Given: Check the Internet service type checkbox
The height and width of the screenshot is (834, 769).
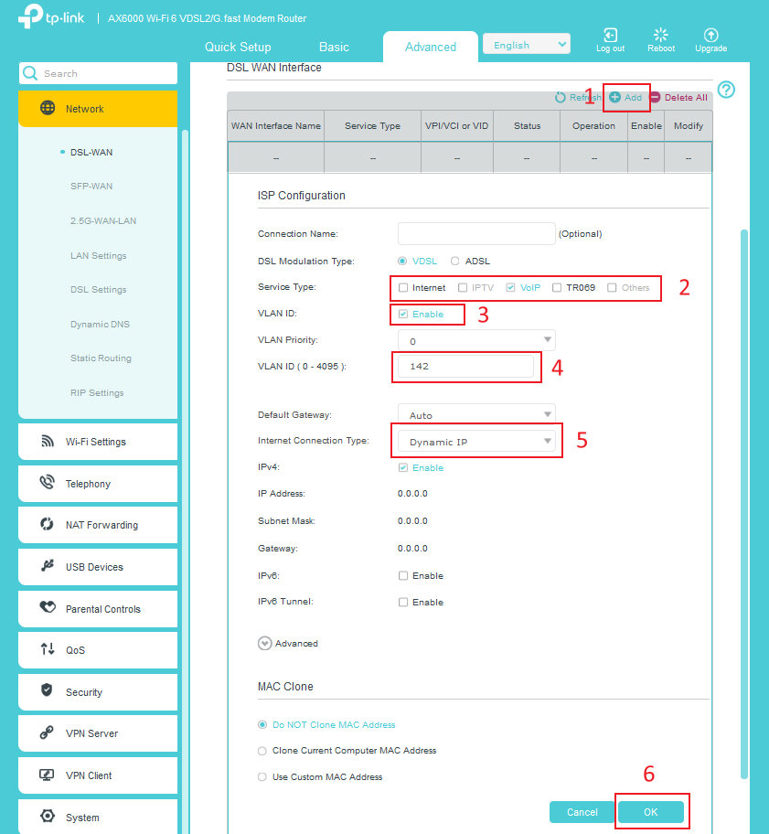Looking at the screenshot, I should pos(402,287).
